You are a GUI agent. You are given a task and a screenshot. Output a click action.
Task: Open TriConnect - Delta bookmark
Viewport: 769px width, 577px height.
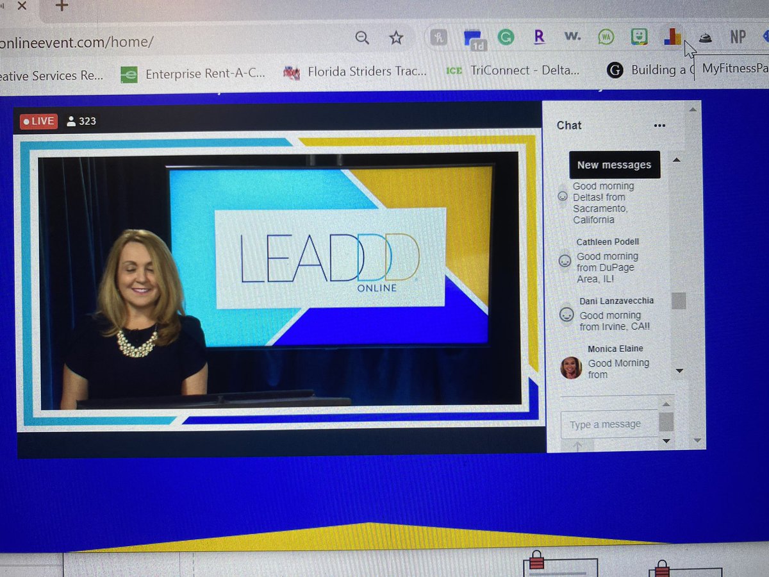coord(513,71)
